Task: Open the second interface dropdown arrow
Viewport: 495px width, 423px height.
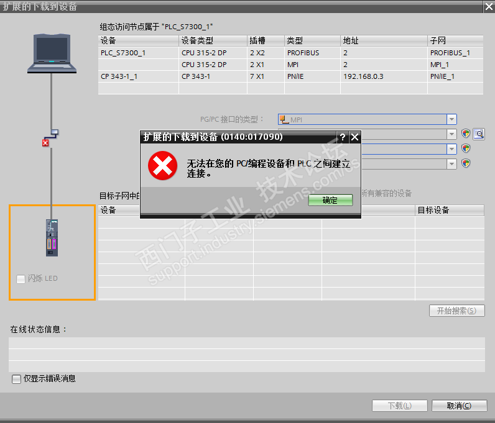Action: (x=451, y=134)
